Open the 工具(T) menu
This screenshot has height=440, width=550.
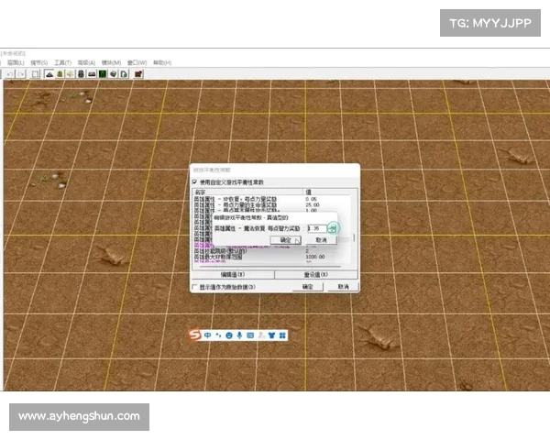point(62,62)
